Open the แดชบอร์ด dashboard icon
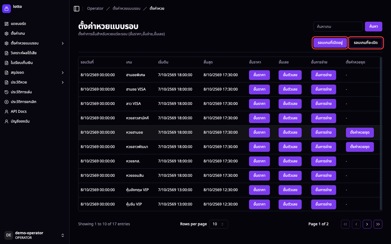The image size is (391, 244). click(x=7, y=24)
